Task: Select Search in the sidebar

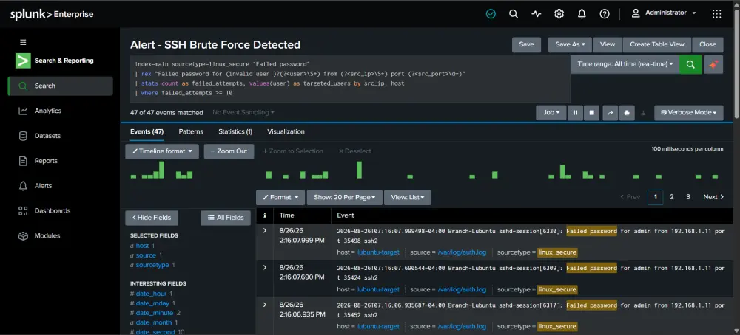Action: coord(60,86)
